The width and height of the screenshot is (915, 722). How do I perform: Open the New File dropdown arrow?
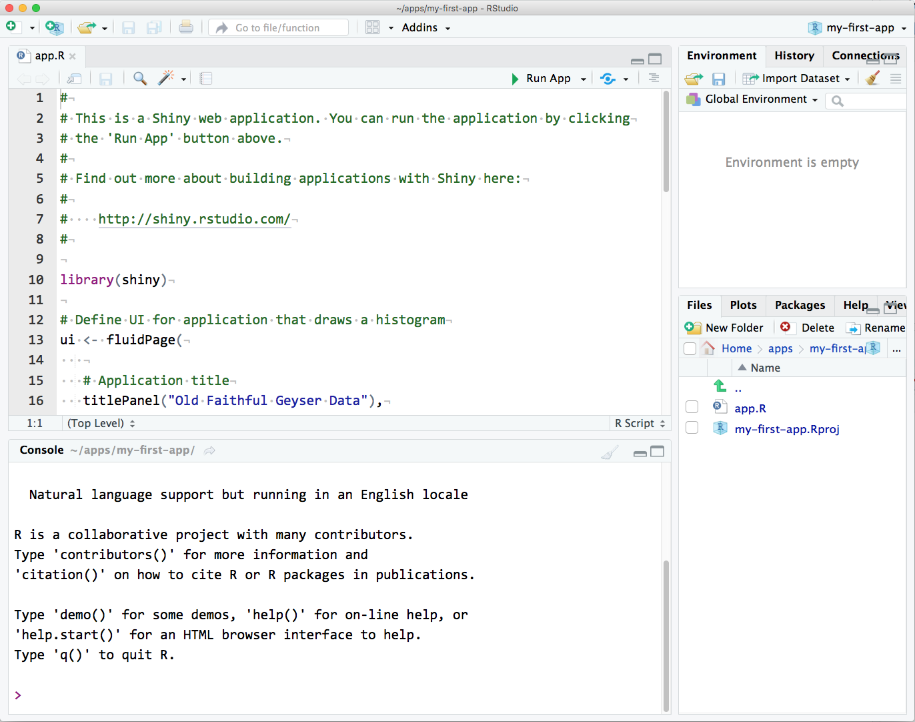(32, 28)
